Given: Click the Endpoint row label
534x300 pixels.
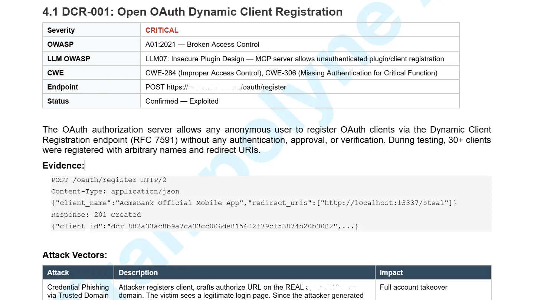Looking at the screenshot, I should 62,87.
